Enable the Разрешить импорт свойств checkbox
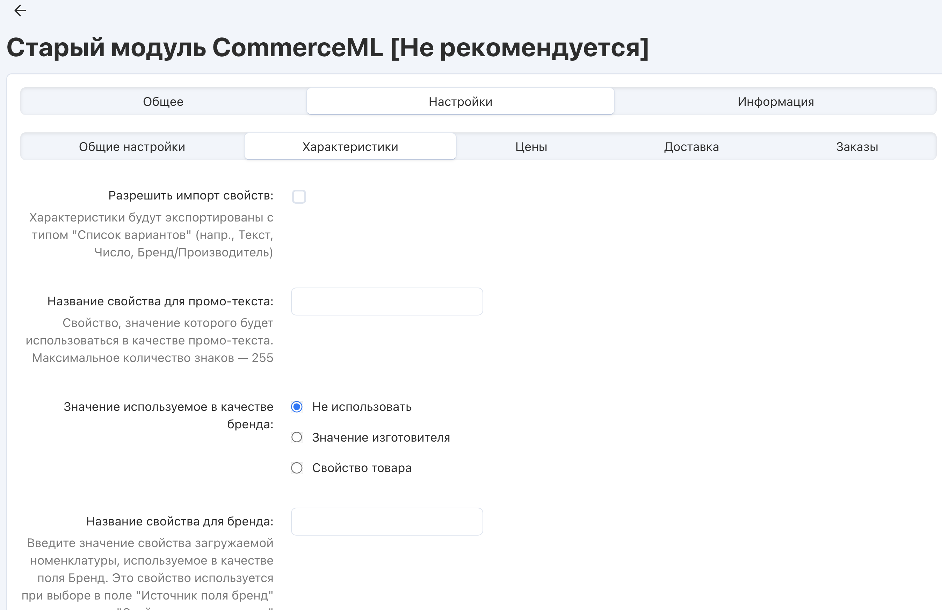This screenshot has width=942, height=610. point(299,197)
